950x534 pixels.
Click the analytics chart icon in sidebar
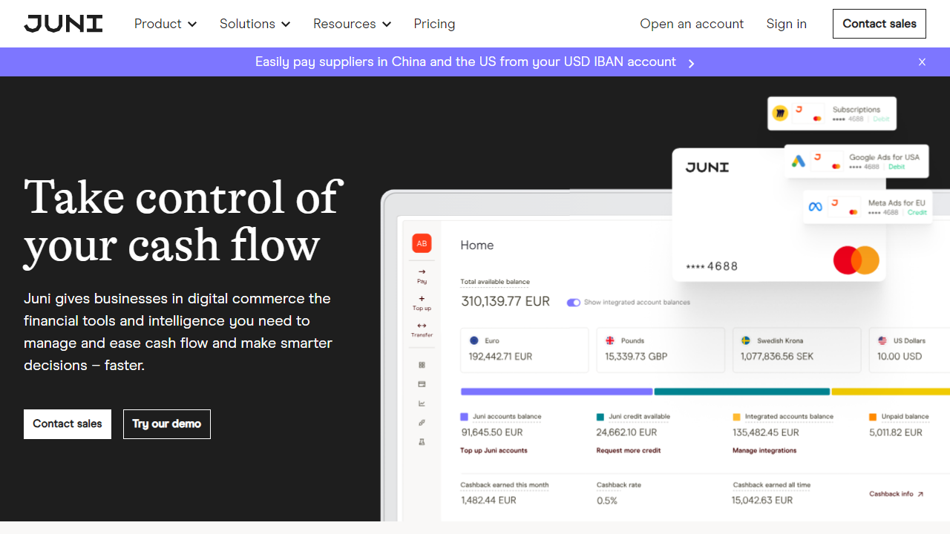click(422, 403)
